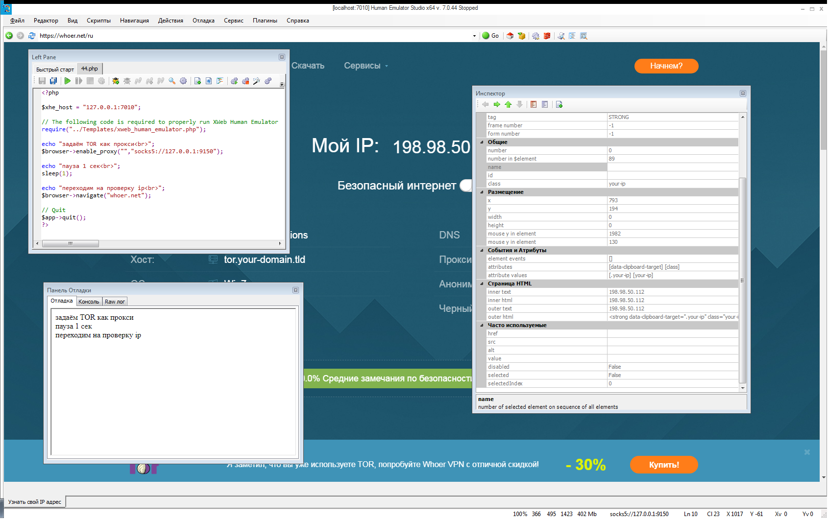Save all scripts with the blue double-floppy icon
The height and width of the screenshot is (519, 828).
tap(53, 81)
